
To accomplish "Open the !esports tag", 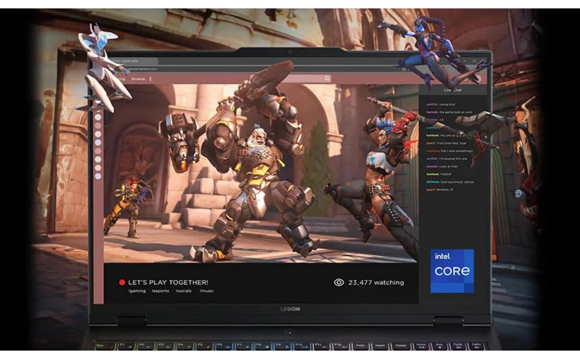I will pos(160,291).
